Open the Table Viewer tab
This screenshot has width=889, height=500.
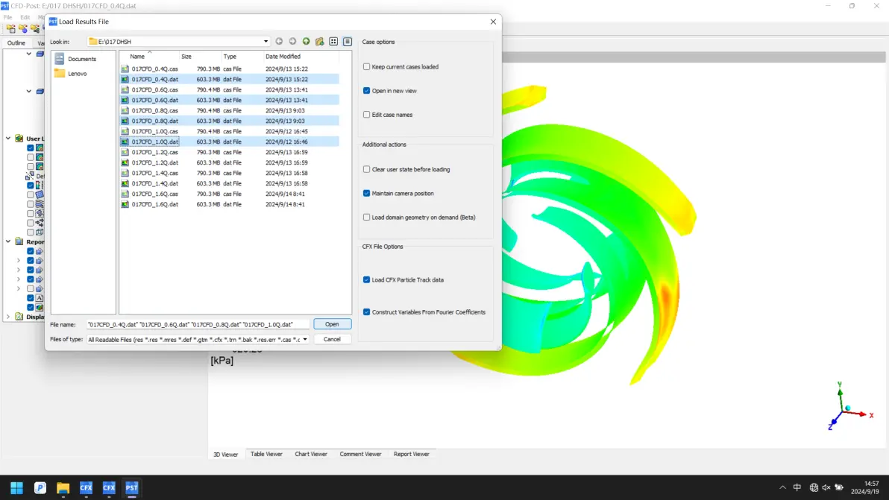point(266,454)
